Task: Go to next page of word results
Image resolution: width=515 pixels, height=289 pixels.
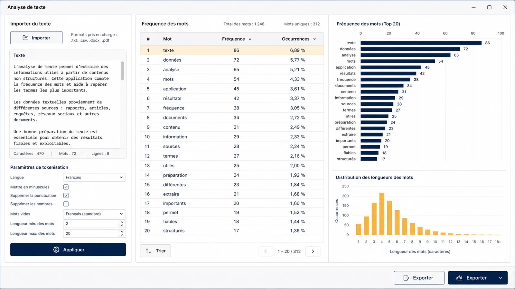Action: point(313,251)
